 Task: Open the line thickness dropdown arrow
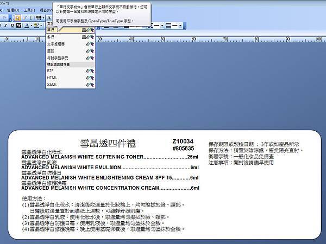click(x=180, y=25)
